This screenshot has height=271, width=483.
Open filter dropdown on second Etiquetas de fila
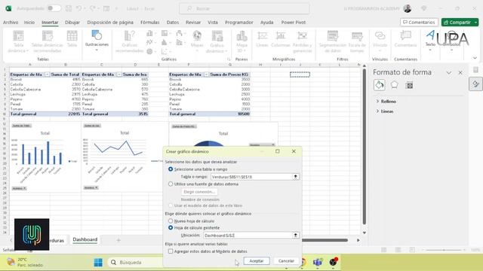119,75
